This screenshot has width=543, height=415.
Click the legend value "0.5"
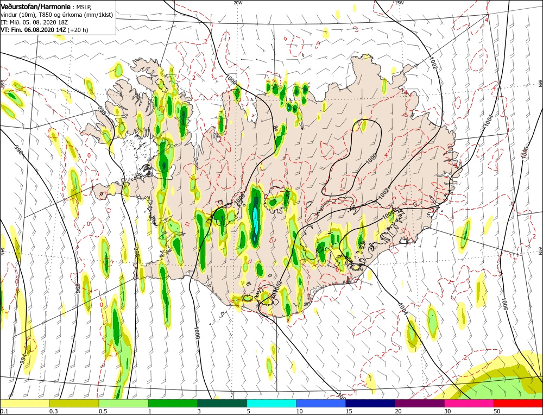point(102,411)
